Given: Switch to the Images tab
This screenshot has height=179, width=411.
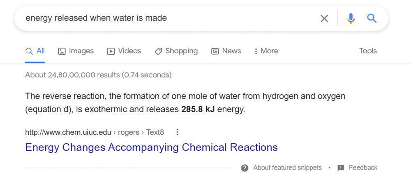Looking at the screenshot, I should coord(81,51).
